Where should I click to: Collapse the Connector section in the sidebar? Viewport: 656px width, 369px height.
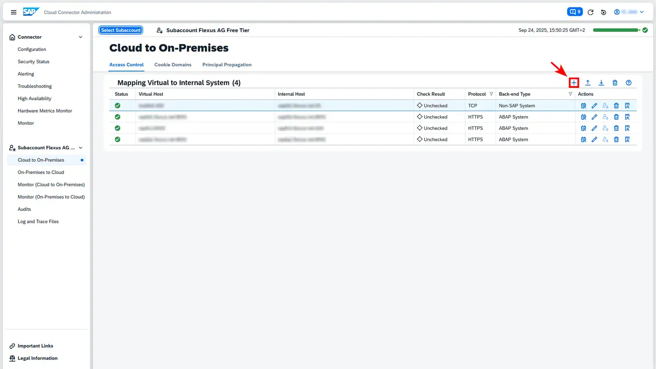point(81,37)
